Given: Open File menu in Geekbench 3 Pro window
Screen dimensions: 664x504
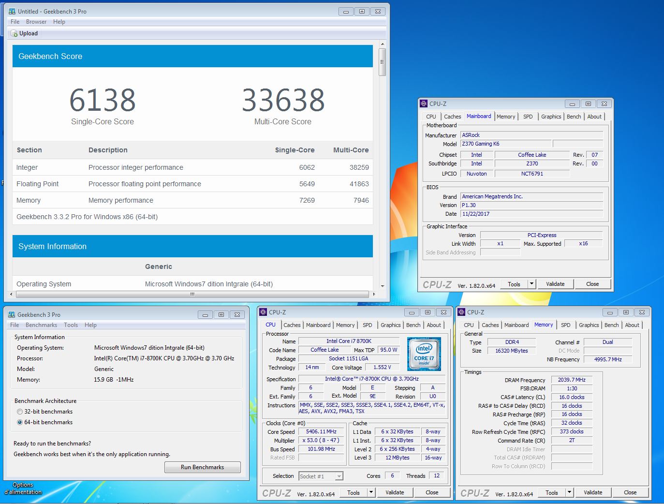Looking at the screenshot, I should point(15,325).
